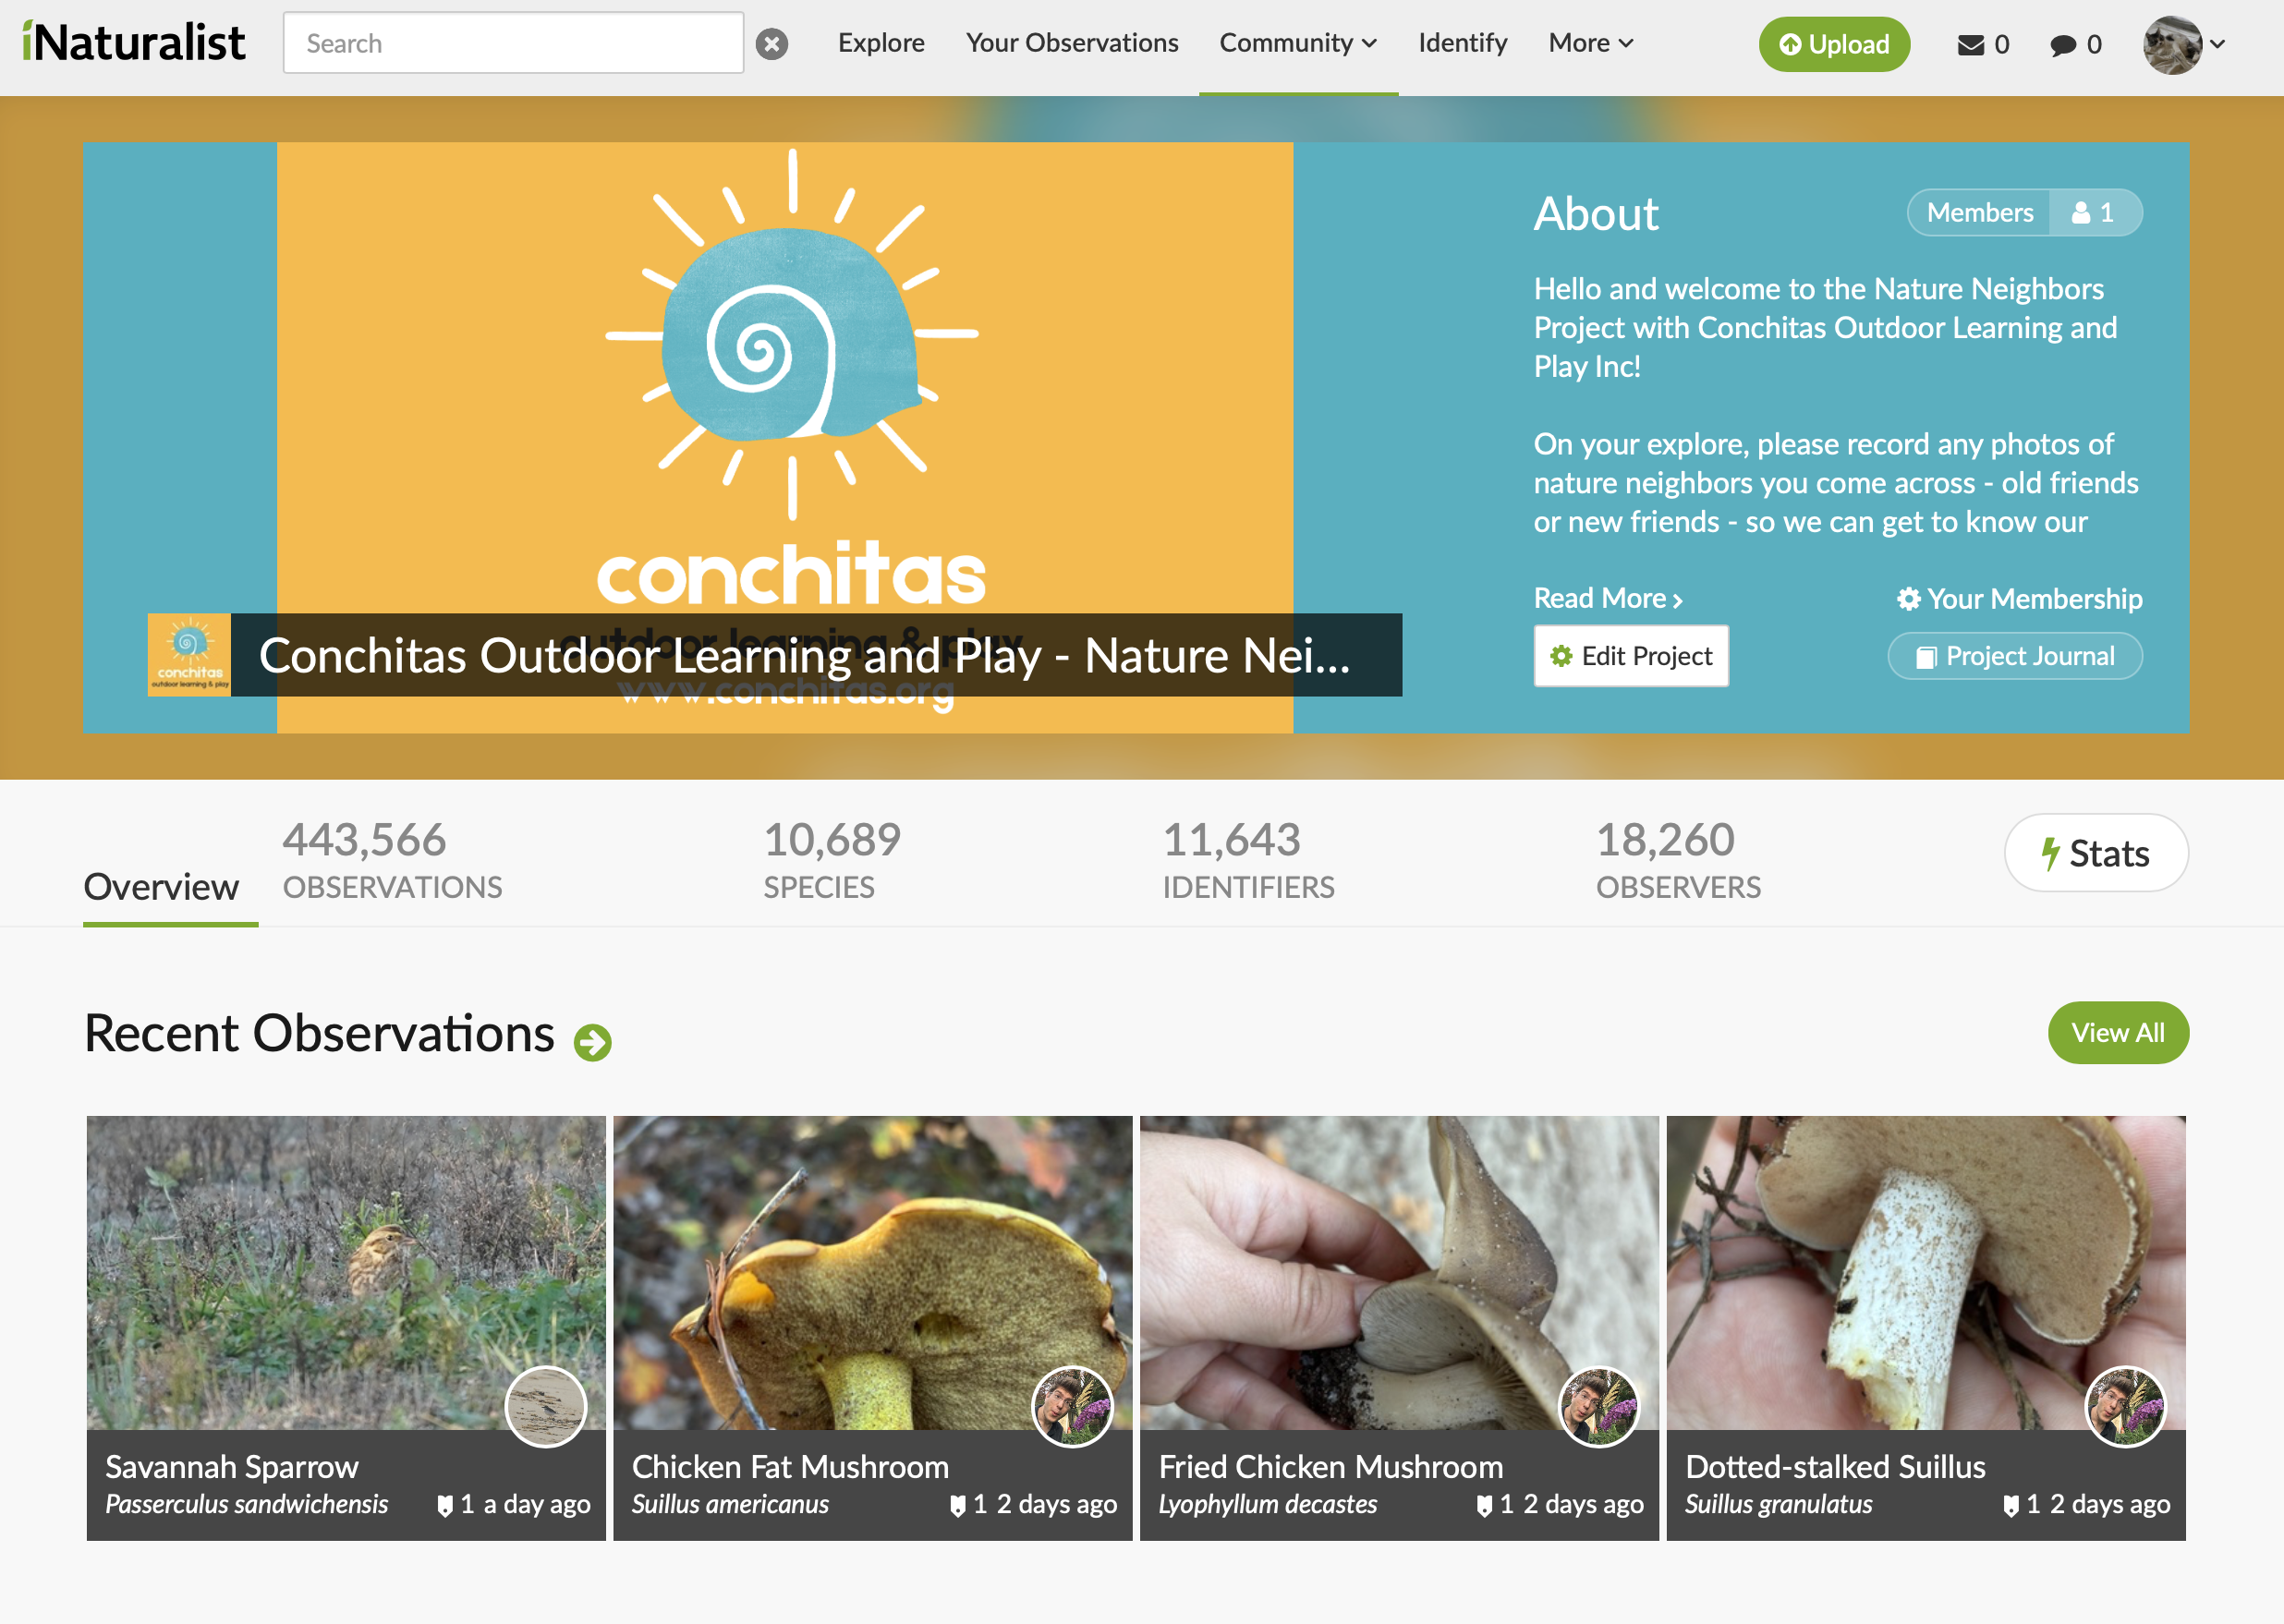Expand the More dropdown menu
The width and height of the screenshot is (2284, 1624).
pos(1591,43)
